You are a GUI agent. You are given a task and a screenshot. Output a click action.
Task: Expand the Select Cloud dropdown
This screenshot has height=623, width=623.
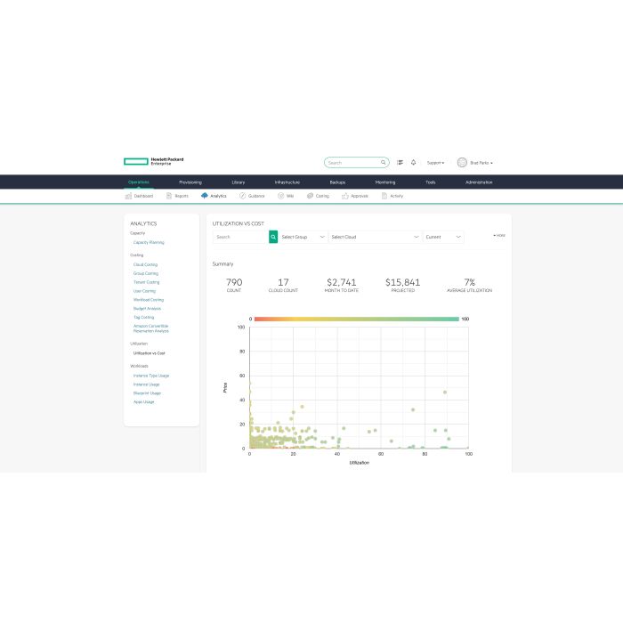coord(375,238)
